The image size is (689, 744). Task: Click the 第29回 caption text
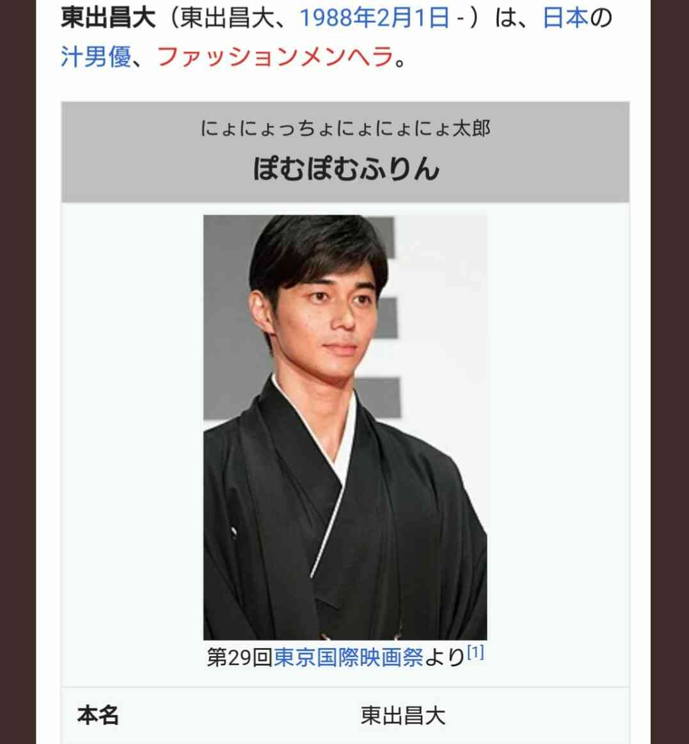coord(240,657)
